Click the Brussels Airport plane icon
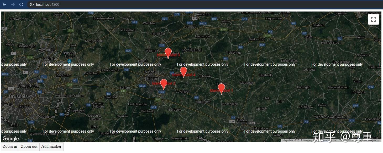 point(69,61)
